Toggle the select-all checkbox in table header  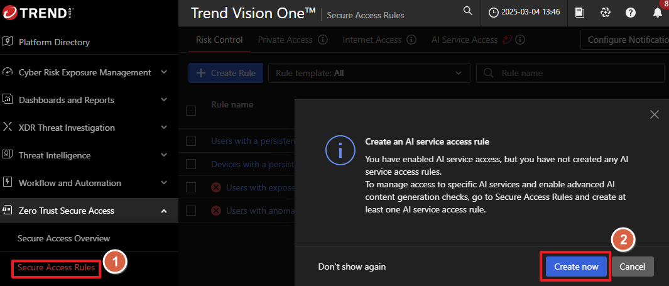(192, 111)
